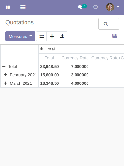Screen dimensions: 124x166
Task: Open the Measures dropdown
Action: [x=20, y=36]
